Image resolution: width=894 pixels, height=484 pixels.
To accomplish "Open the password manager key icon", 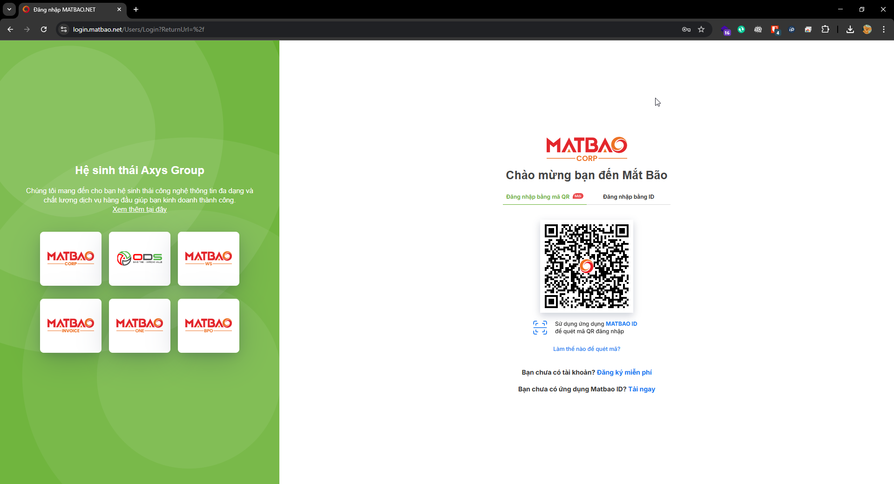I will 686,29.
